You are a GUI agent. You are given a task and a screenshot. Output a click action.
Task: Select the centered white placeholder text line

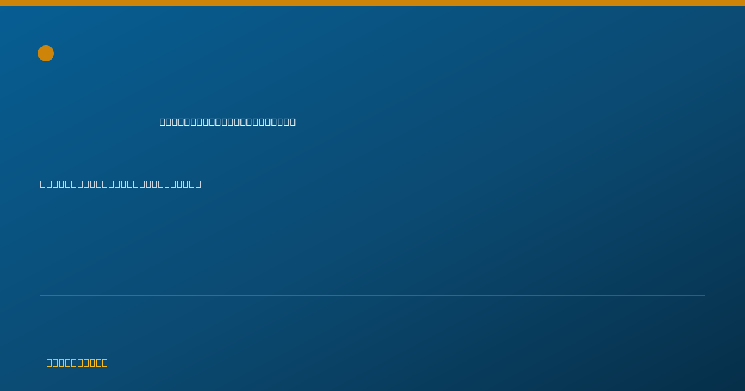click(x=227, y=122)
